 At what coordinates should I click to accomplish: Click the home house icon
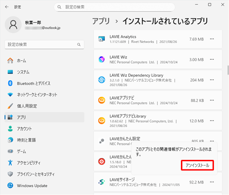click(x=10, y=61)
